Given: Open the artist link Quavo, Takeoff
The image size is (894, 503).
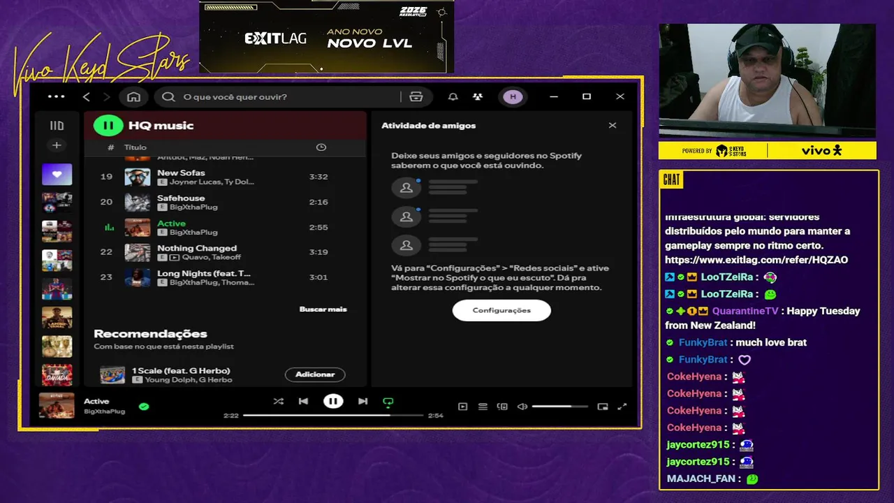Looking at the screenshot, I should coord(210,257).
